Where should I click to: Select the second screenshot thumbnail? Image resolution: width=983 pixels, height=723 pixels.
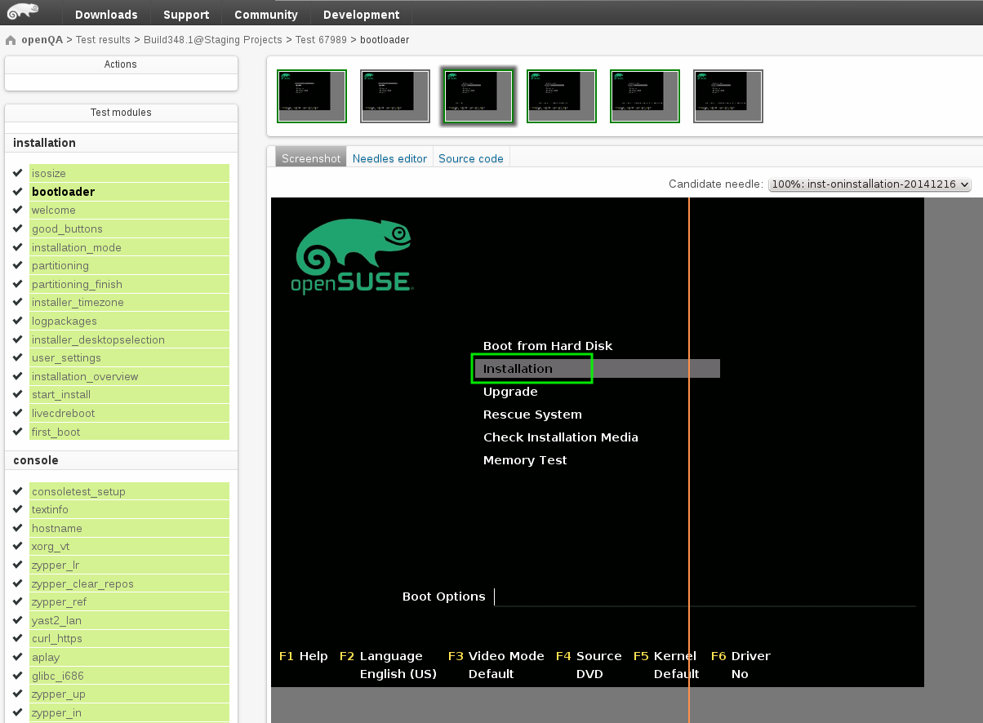pyautogui.click(x=395, y=96)
